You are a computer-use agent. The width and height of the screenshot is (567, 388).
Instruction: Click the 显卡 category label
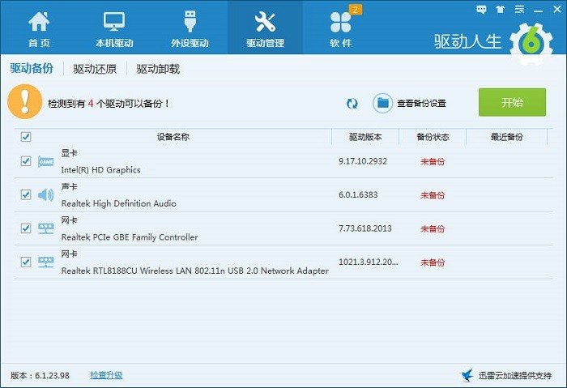[69, 153]
